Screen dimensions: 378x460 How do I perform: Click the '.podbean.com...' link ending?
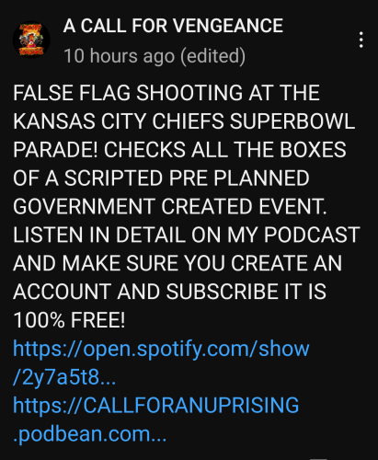pos(90,434)
